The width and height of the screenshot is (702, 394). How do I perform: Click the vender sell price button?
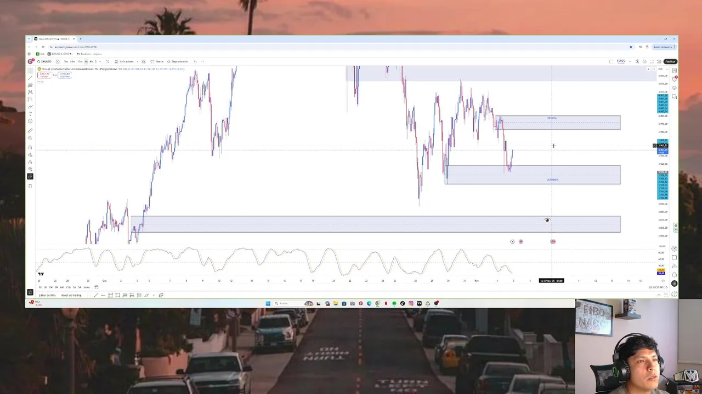click(x=44, y=75)
